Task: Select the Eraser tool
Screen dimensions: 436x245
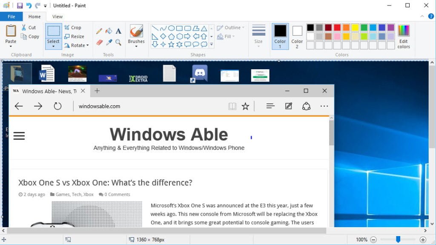Action: (99, 42)
